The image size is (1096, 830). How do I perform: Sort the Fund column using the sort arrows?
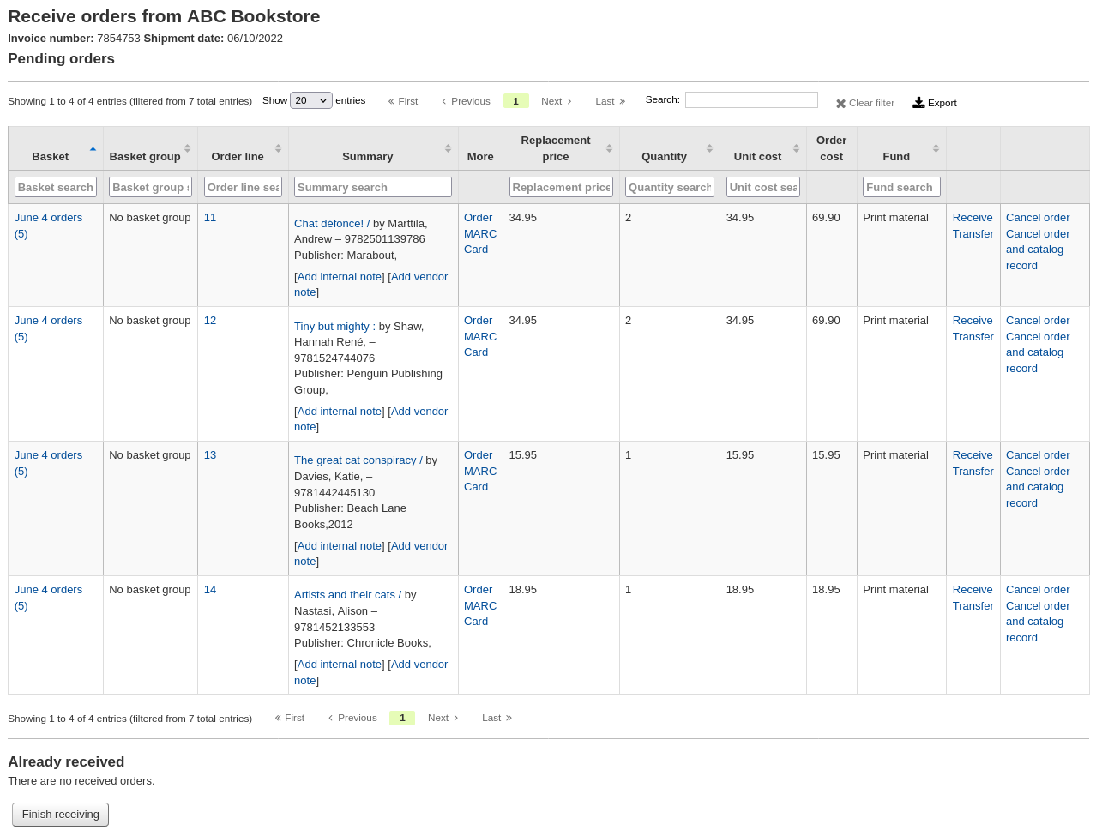(x=936, y=147)
